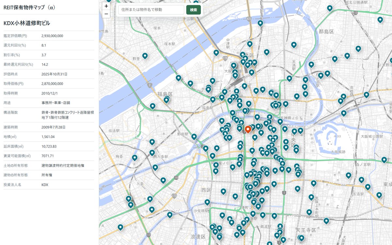392x245 pixels.
Task: Select the pin above 汐見橋駅 label
Action: pos(207,202)
